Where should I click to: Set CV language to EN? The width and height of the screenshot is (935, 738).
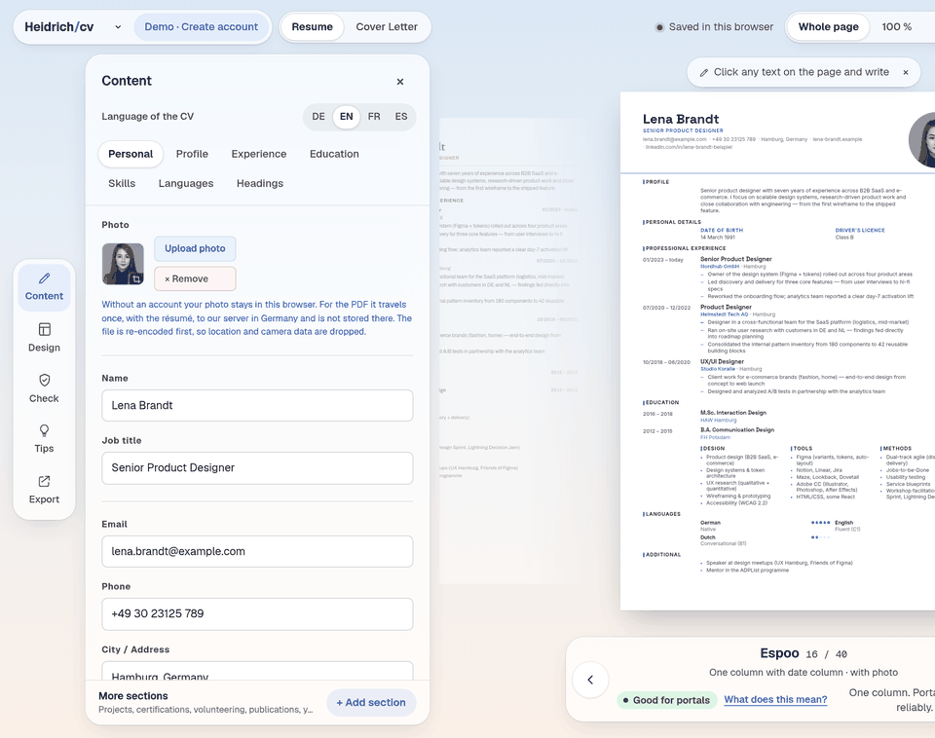click(x=347, y=117)
